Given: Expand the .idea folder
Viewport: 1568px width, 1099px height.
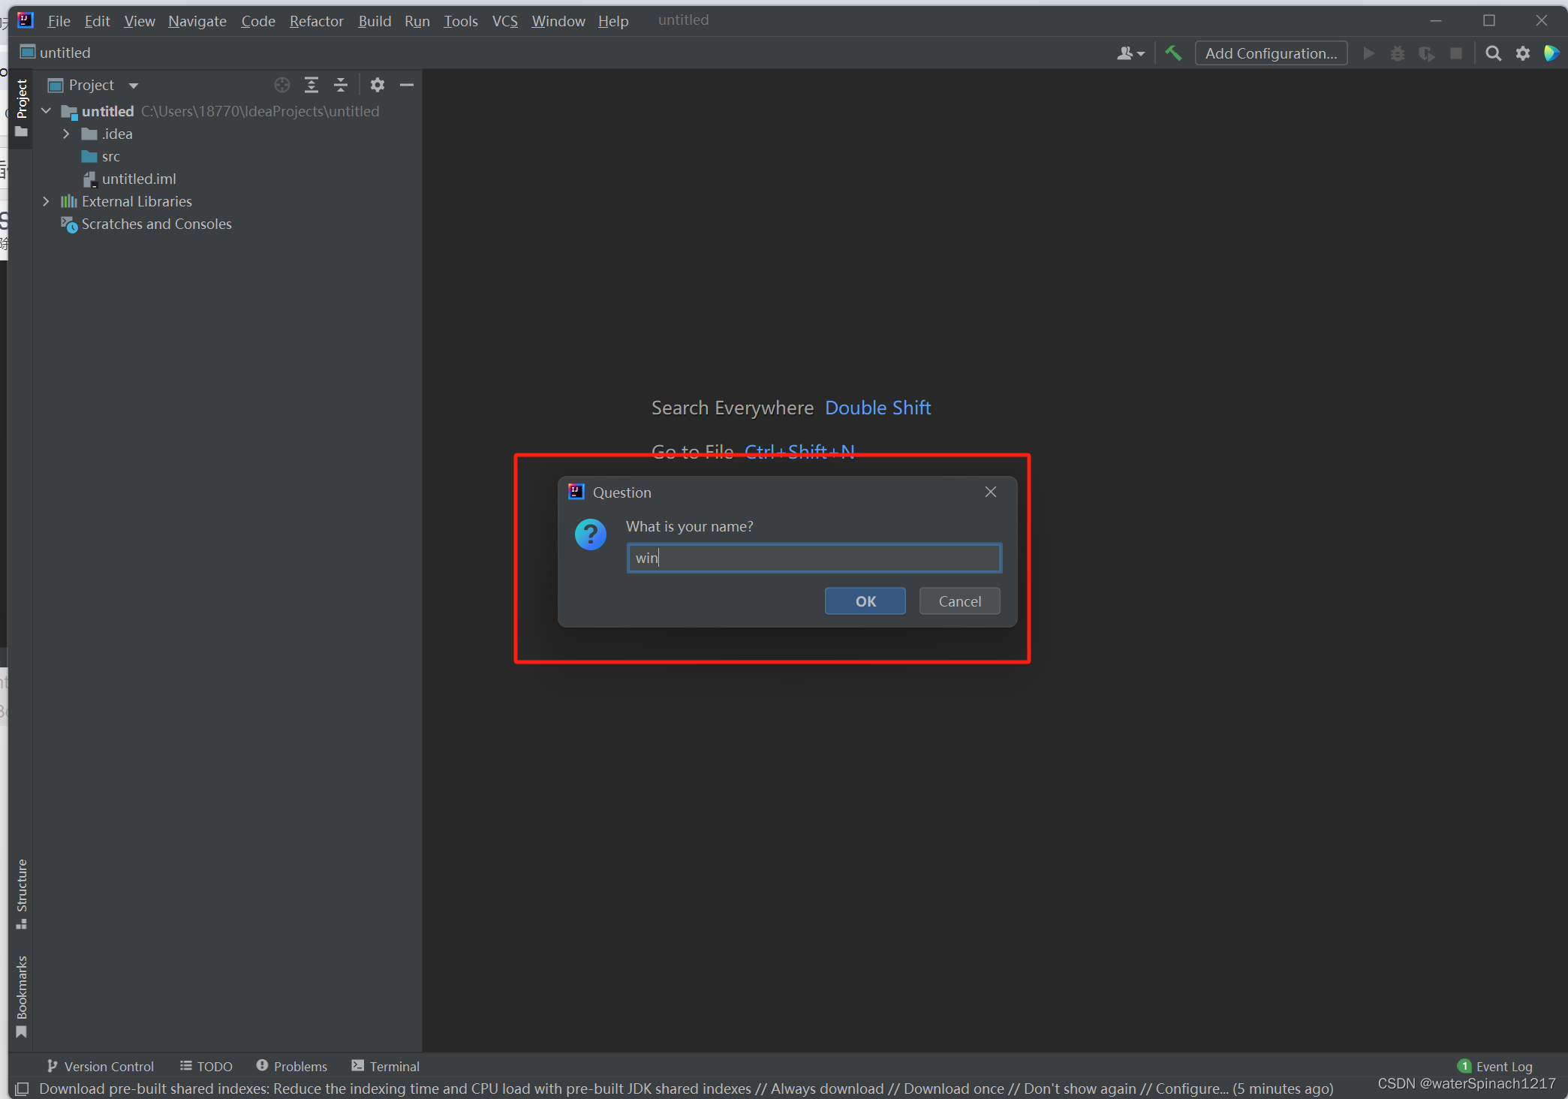Looking at the screenshot, I should pos(67,134).
